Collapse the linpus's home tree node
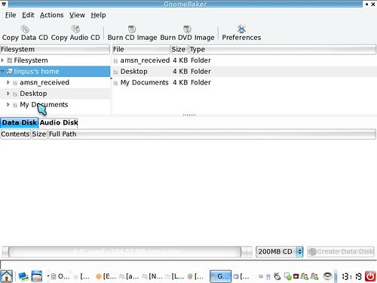 tap(2, 72)
